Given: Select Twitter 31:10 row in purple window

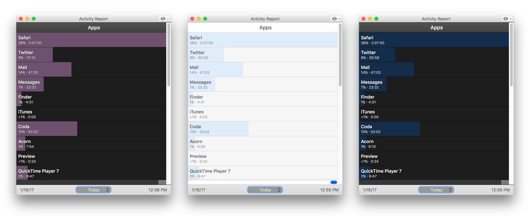Looking at the screenshot, I should tap(91, 55).
